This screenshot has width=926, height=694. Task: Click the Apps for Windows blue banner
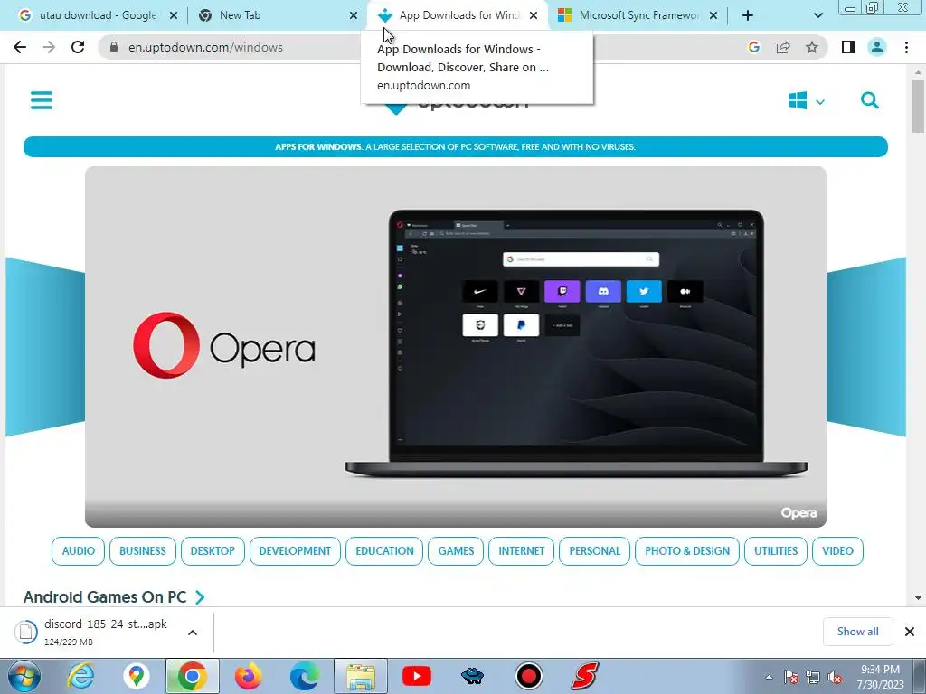[x=456, y=147]
